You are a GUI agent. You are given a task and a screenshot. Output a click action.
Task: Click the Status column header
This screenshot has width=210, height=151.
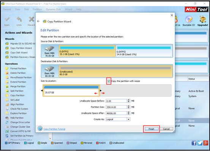pos(191,79)
